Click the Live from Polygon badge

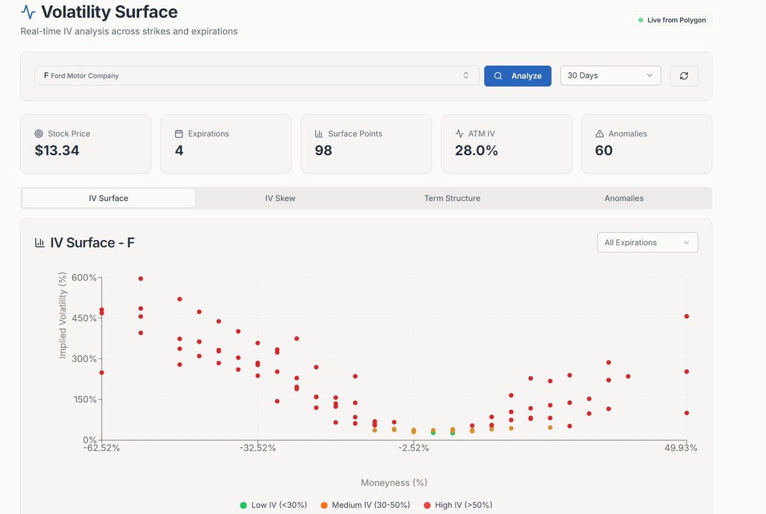tap(672, 20)
